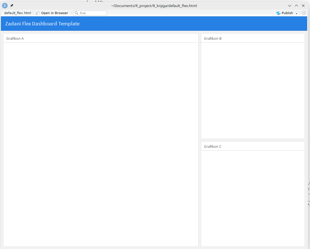Click the Open in Browser icon

tap(38, 13)
